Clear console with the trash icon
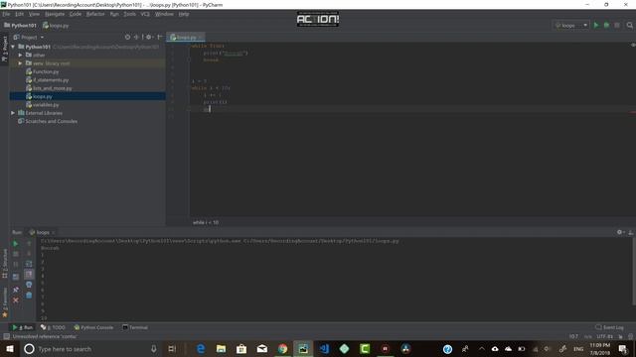 (x=29, y=296)
